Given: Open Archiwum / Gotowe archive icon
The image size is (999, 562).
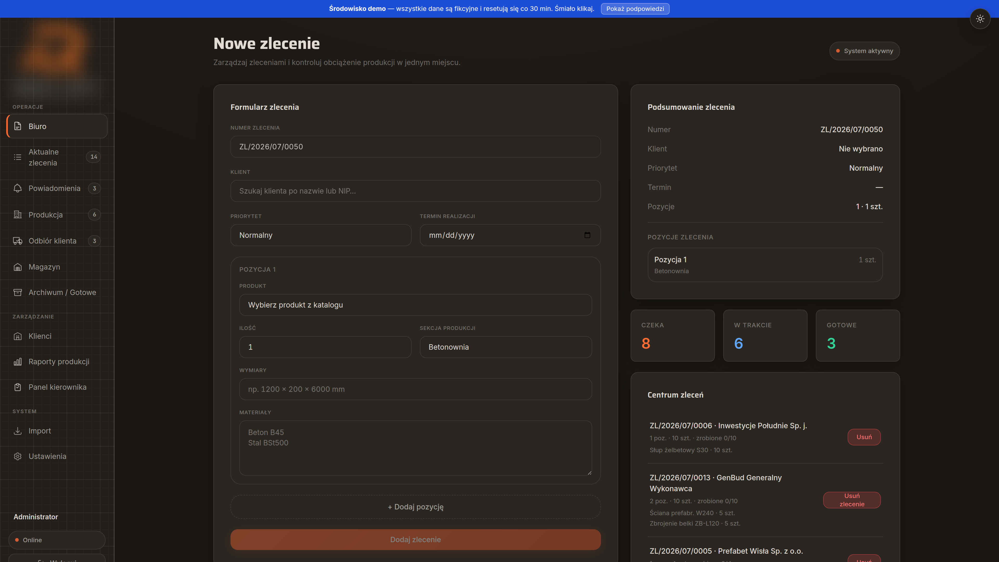Looking at the screenshot, I should [17, 292].
